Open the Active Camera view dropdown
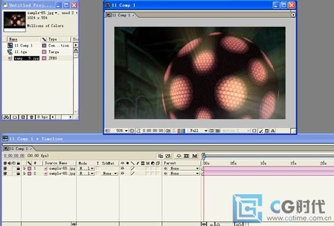Viewport: 334px width, 226px height. click(236, 131)
